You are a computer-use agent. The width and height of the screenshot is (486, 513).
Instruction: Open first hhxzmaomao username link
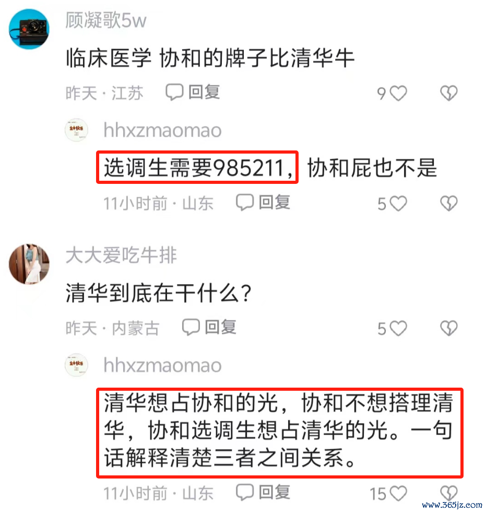162,130
